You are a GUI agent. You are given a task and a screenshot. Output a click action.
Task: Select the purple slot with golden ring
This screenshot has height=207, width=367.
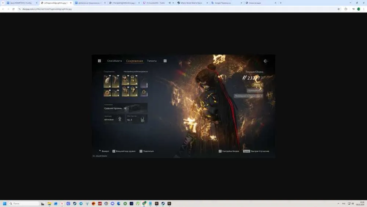(144, 93)
